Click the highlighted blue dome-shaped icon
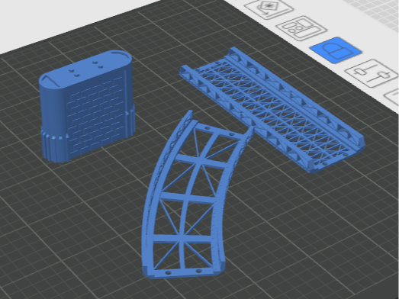This screenshot has width=399, height=299. point(336,50)
